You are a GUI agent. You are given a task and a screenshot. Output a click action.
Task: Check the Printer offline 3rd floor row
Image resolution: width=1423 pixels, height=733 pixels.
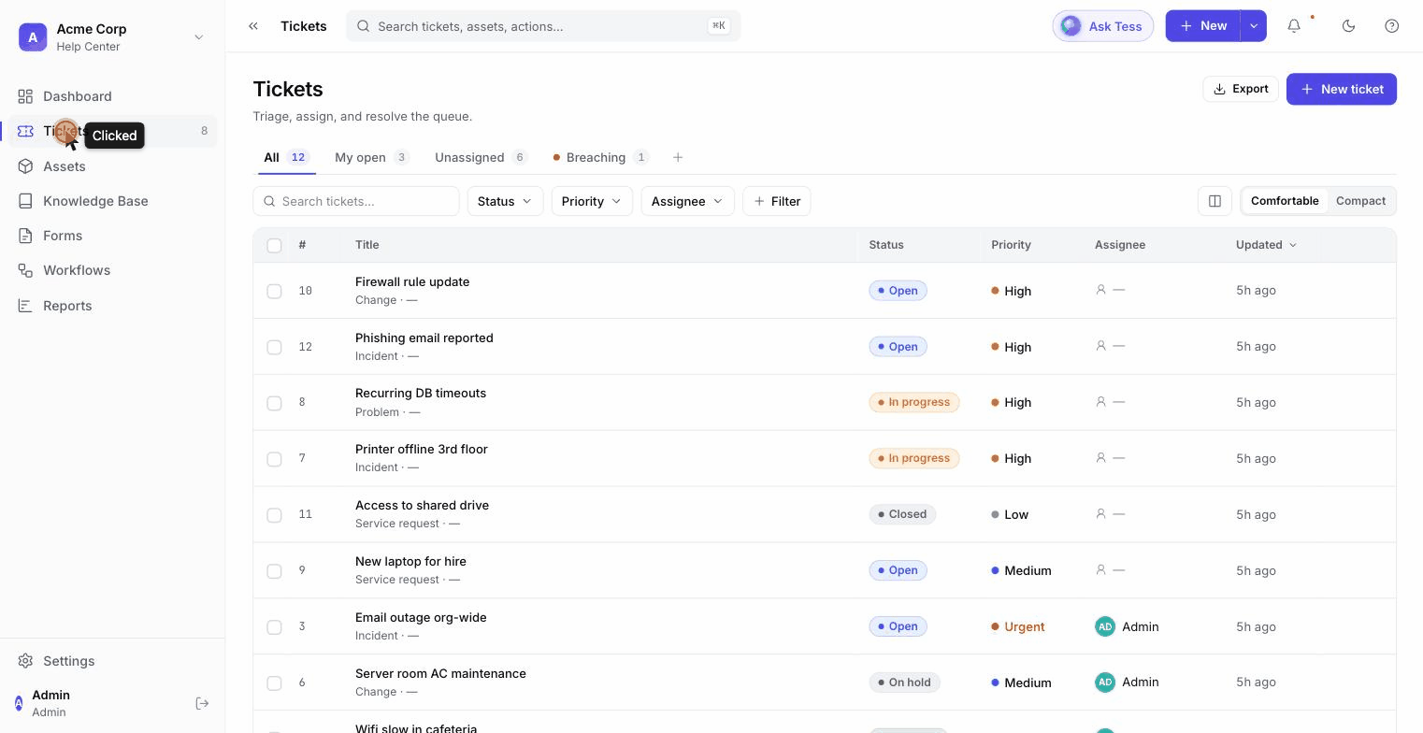(274, 459)
